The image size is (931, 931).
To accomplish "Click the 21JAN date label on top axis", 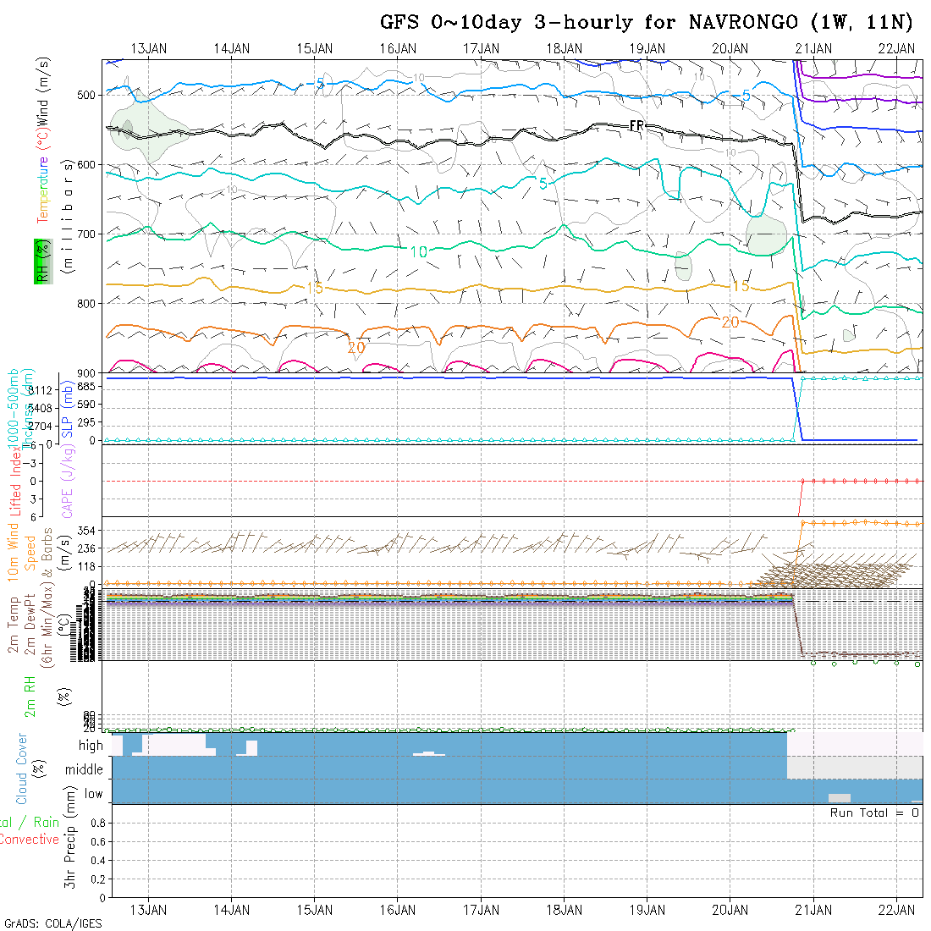I will [813, 48].
